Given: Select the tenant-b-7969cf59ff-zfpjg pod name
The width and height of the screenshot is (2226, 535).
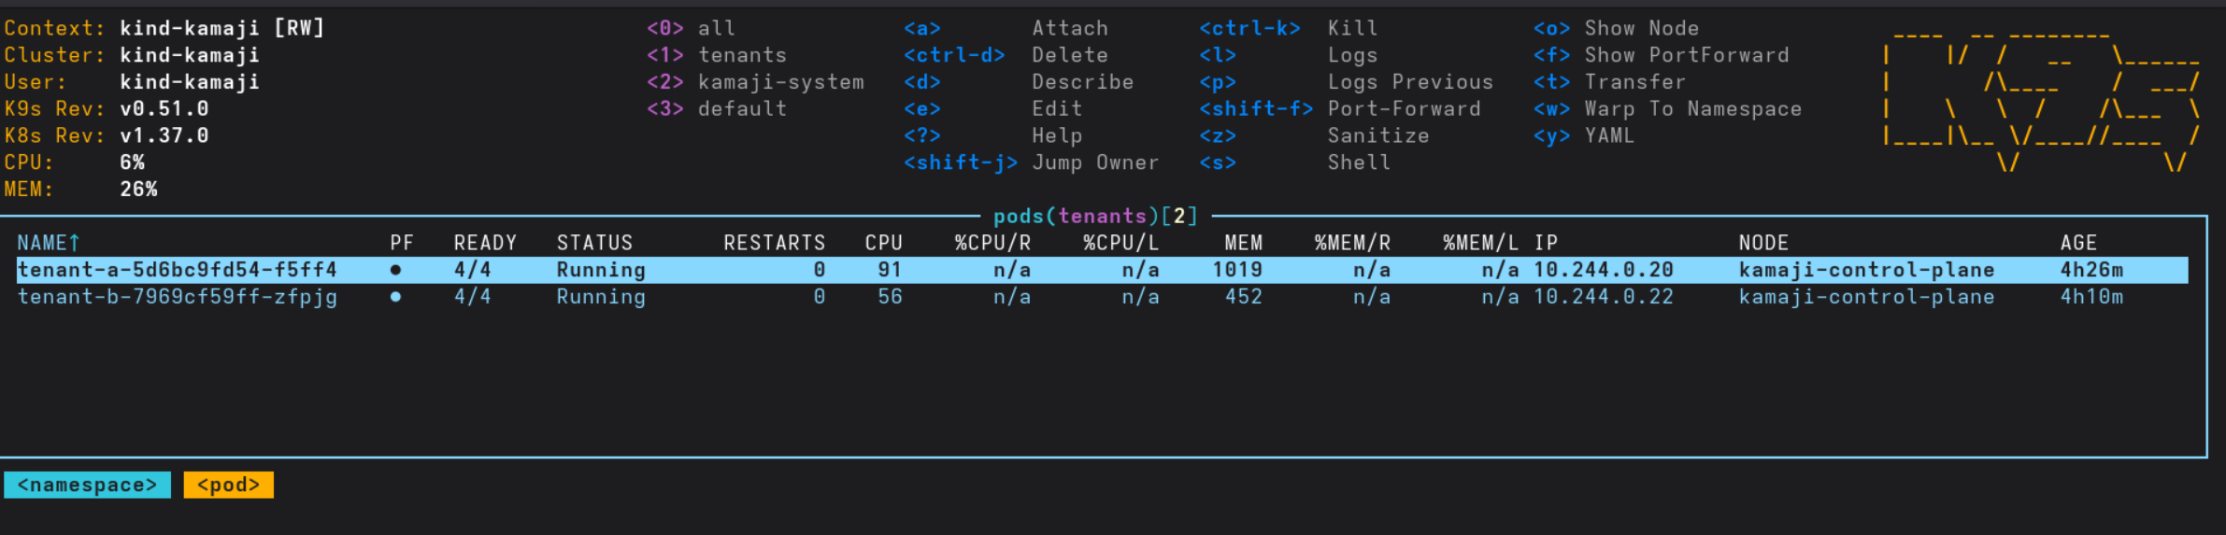Looking at the screenshot, I should tap(177, 297).
